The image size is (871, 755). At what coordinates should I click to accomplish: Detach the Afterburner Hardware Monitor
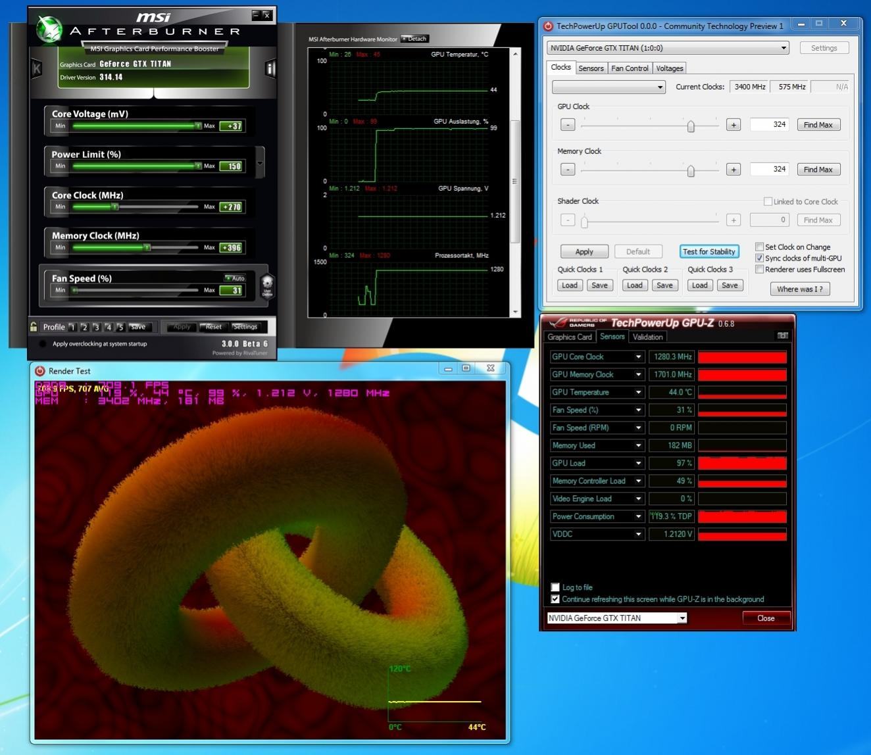415,39
